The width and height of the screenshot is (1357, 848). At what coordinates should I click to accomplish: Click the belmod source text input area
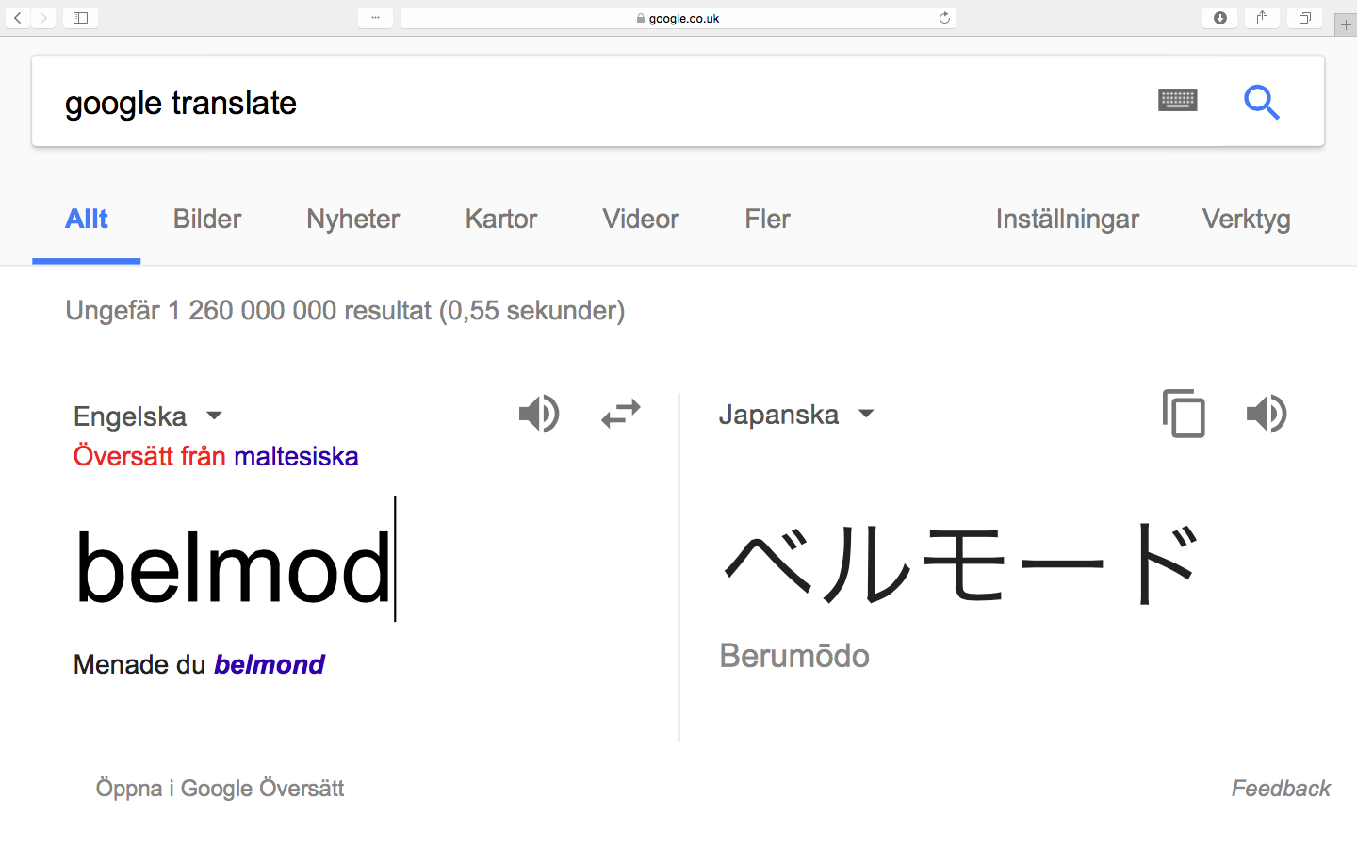233,568
